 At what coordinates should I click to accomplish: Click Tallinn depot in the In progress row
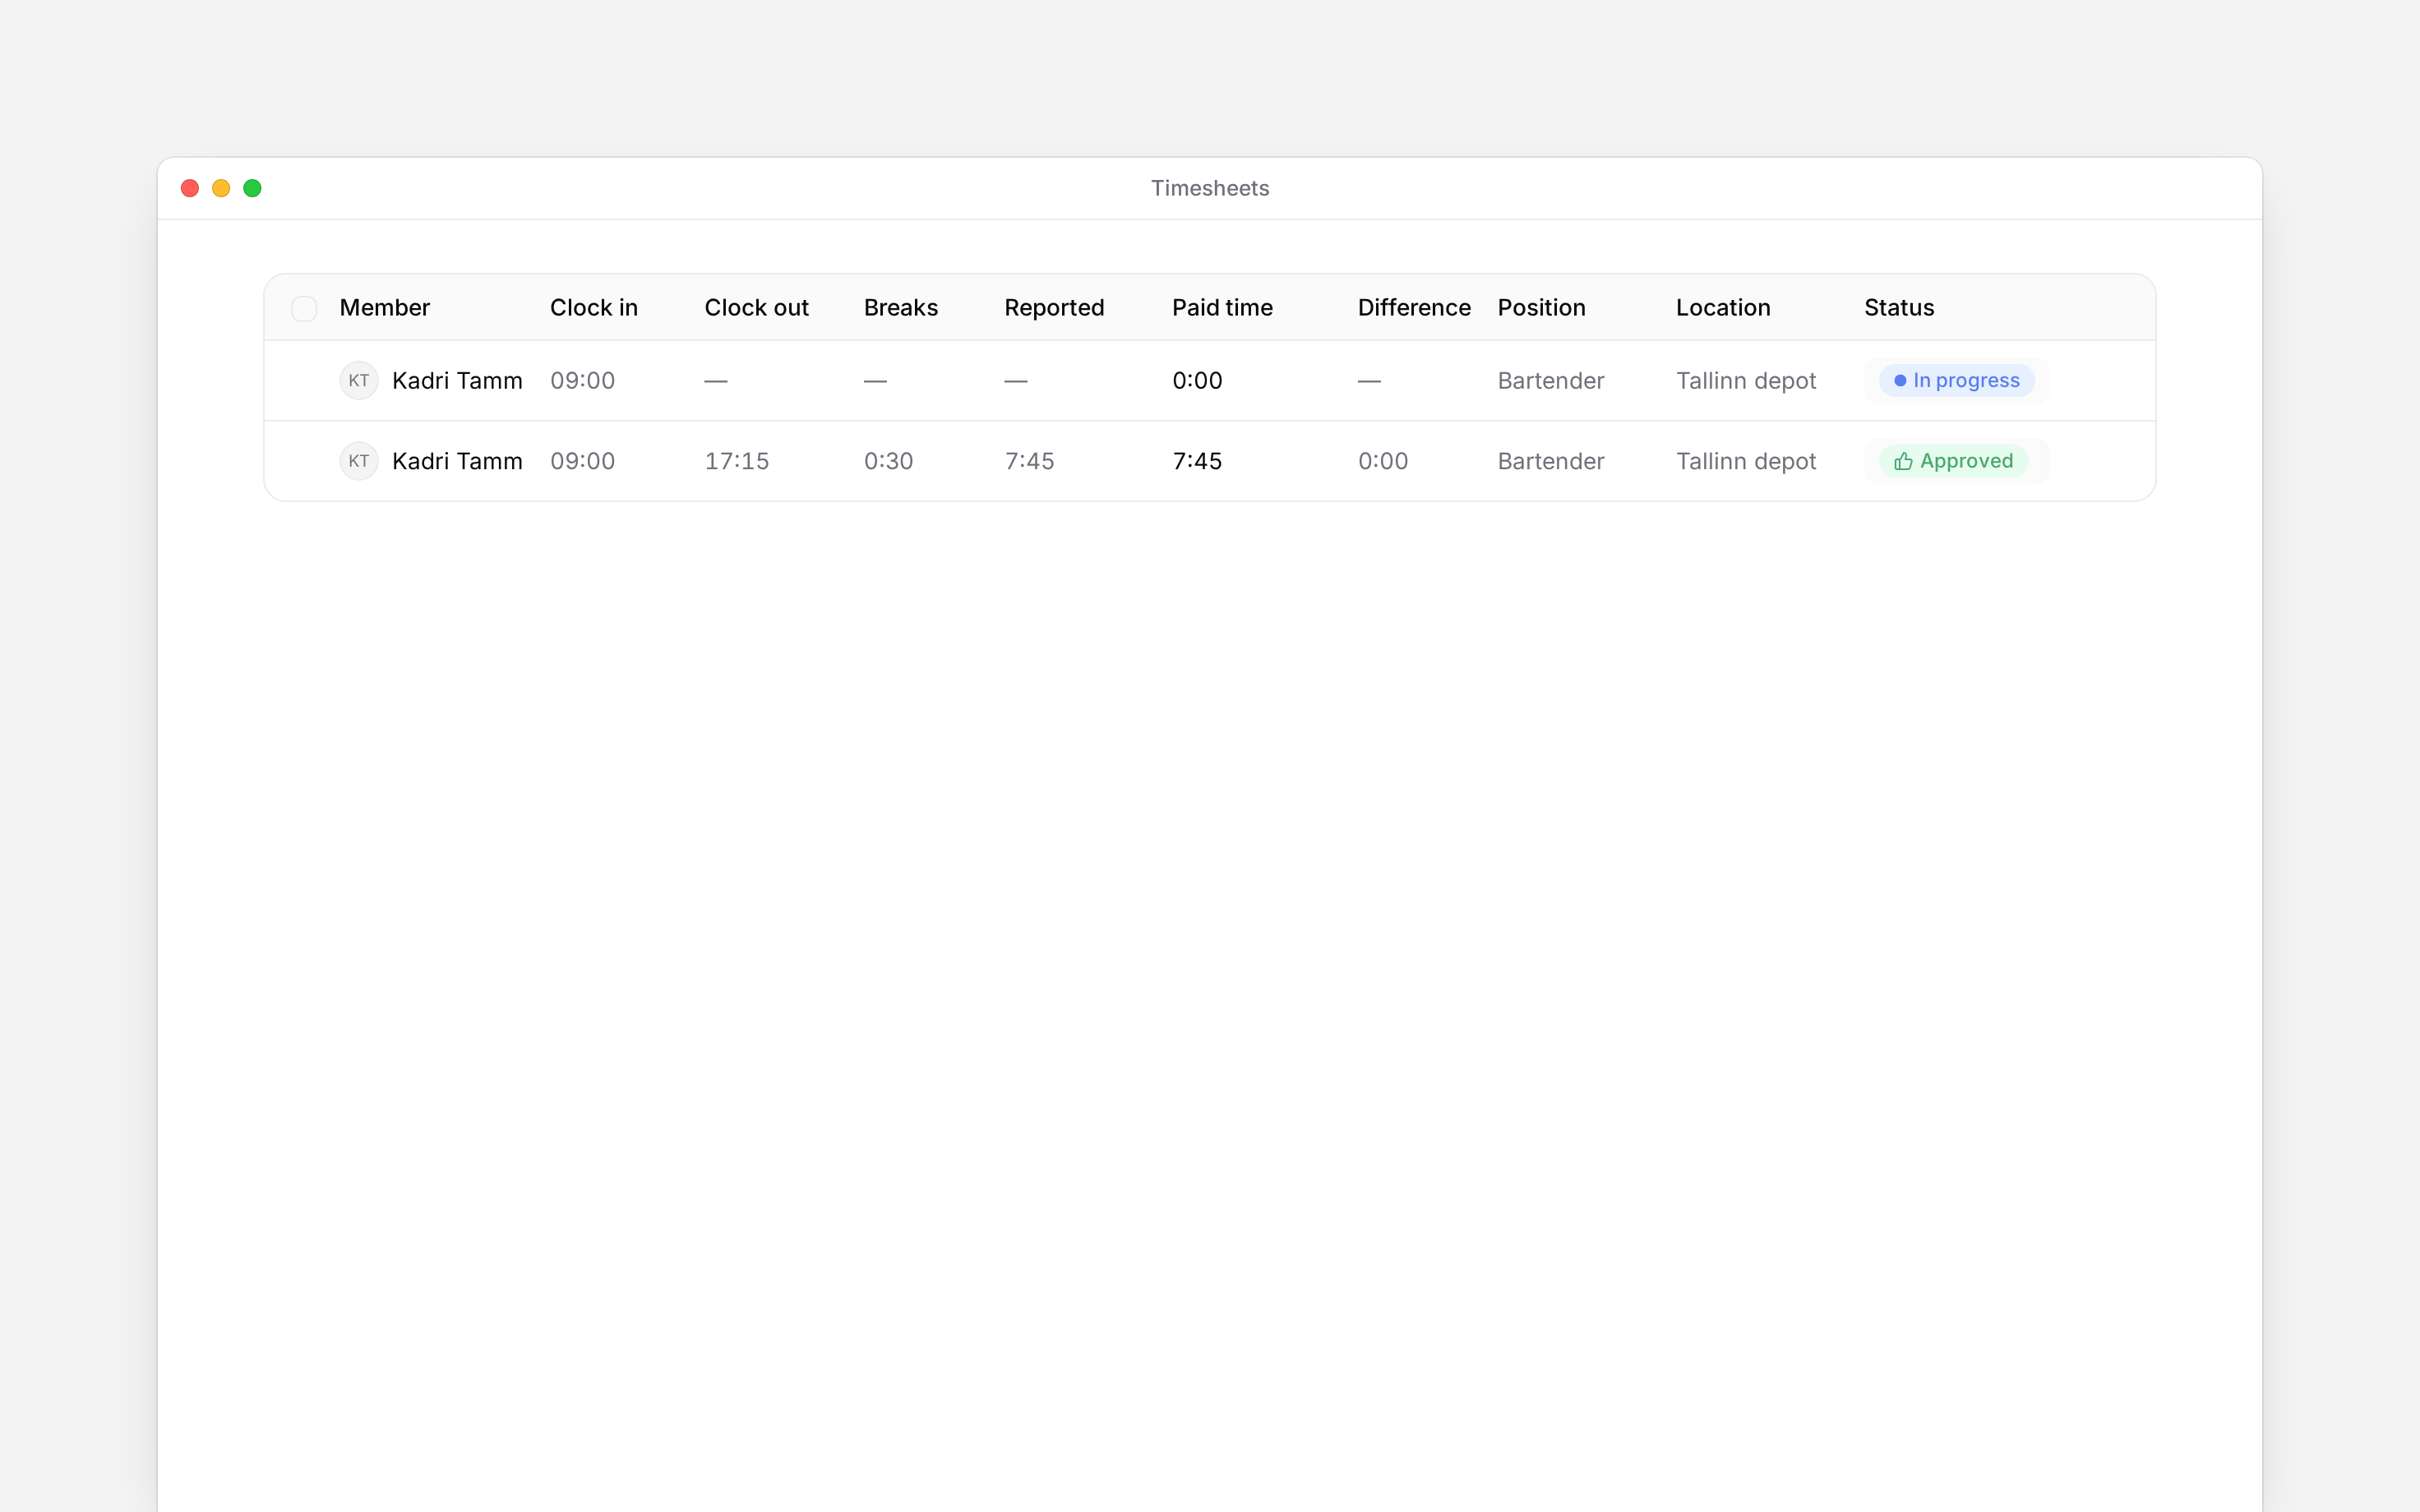(x=1746, y=381)
